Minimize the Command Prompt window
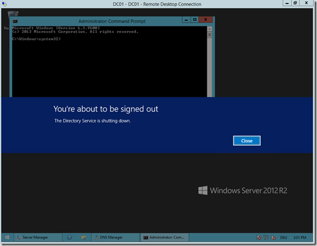 (x=186, y=20)
